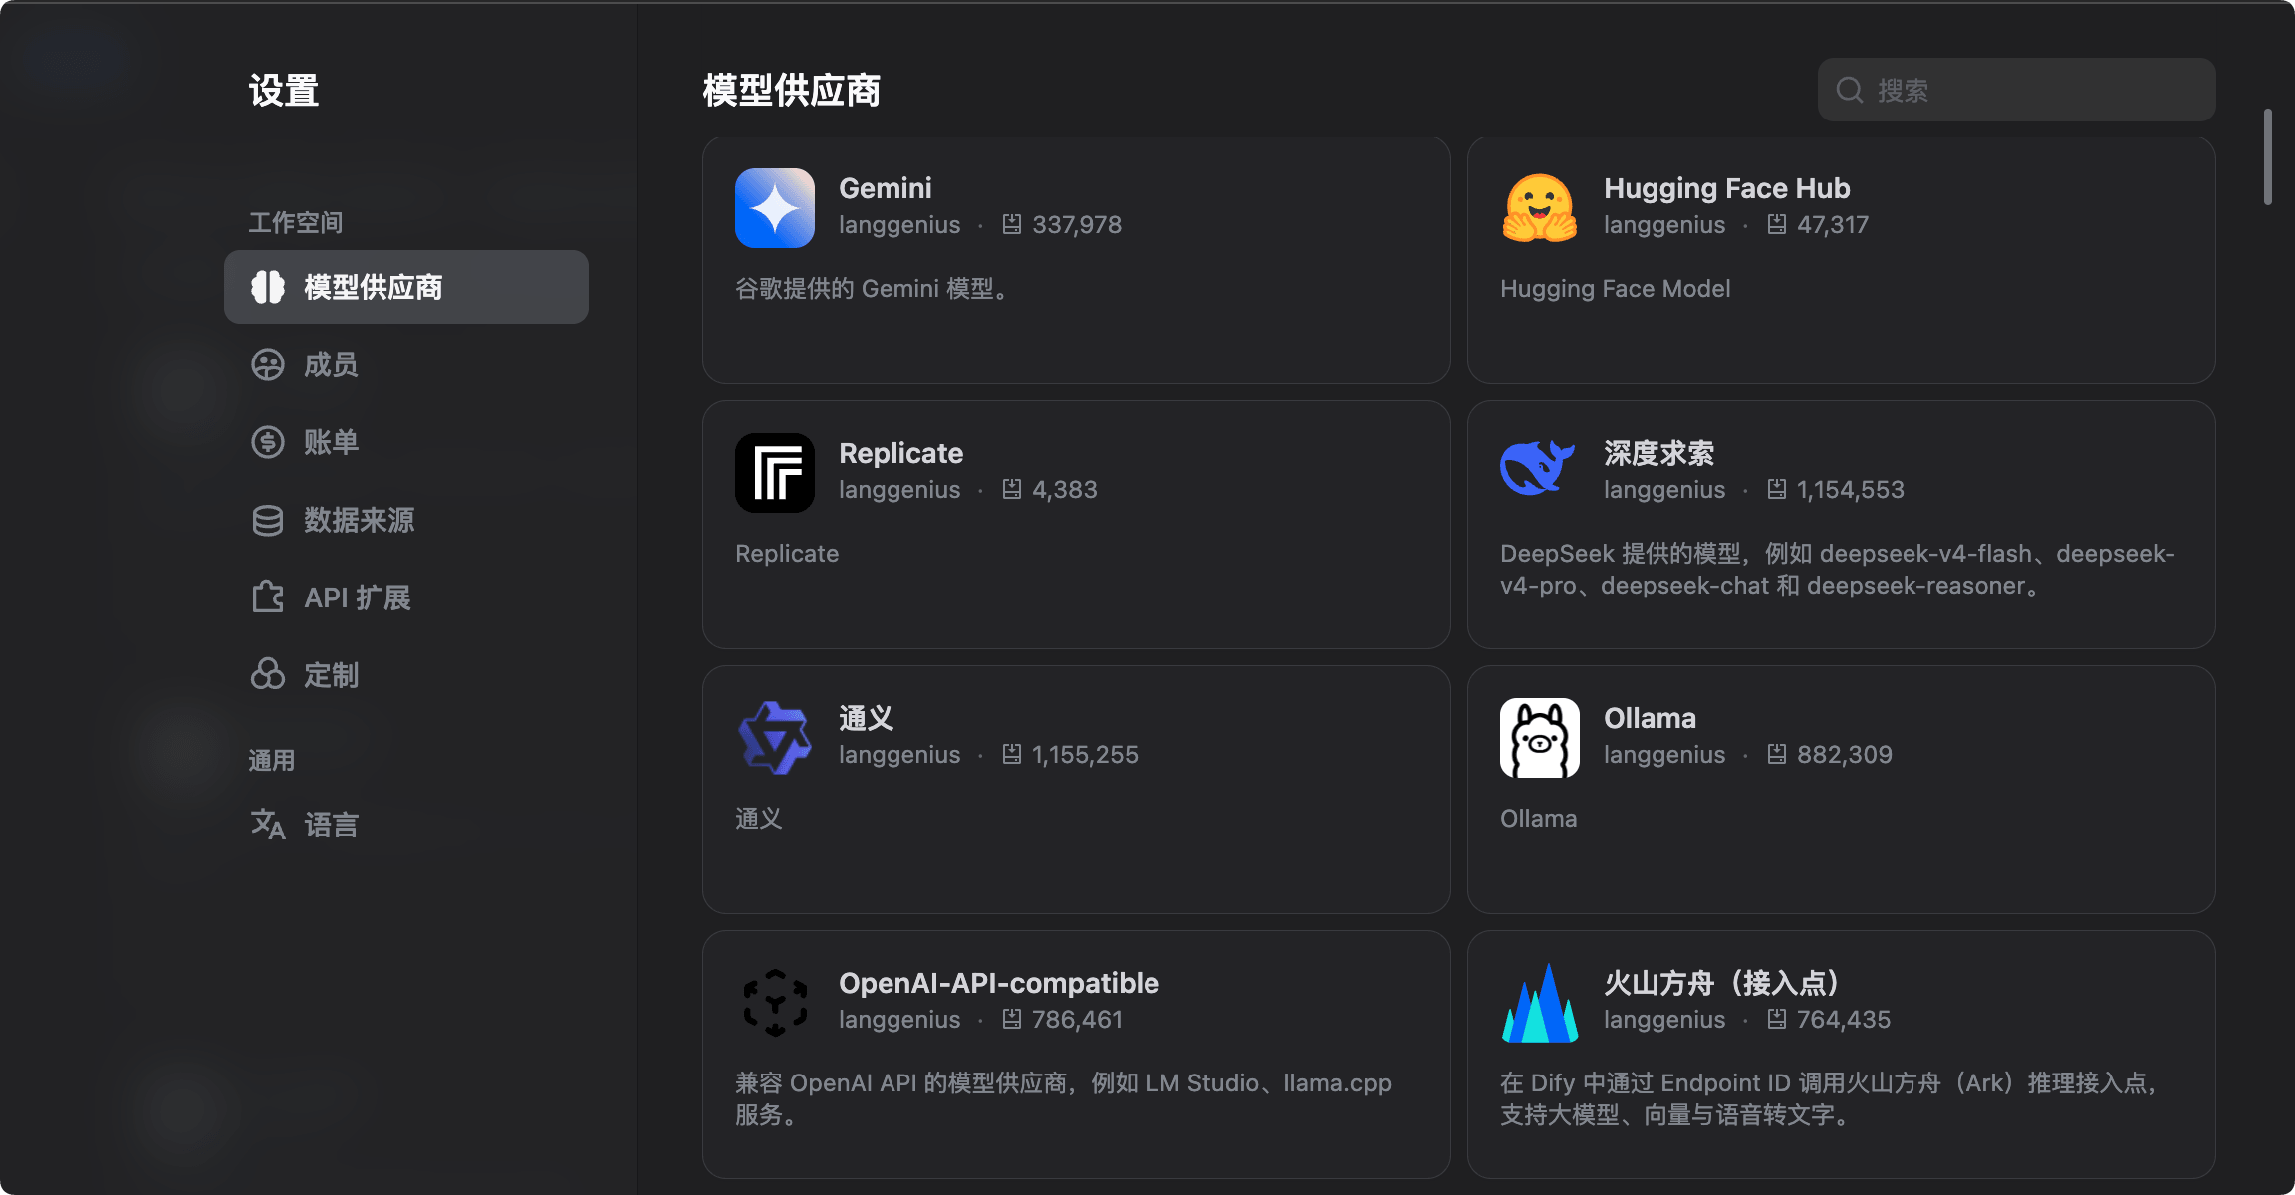Click the 工作空间 section heading

coord(296,222)
